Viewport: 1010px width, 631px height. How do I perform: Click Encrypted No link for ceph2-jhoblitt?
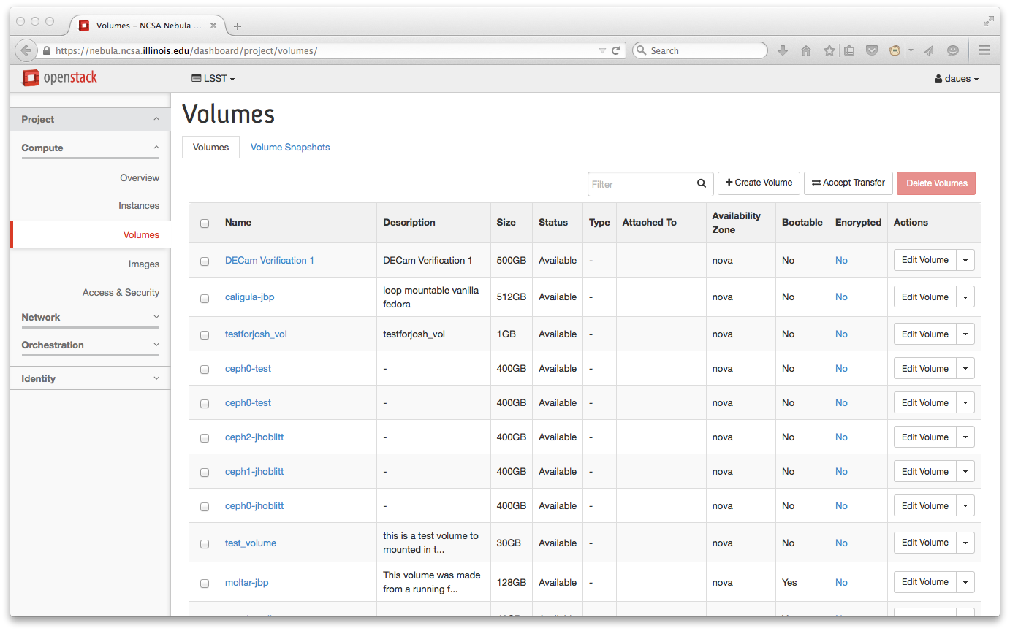[841, 437]
